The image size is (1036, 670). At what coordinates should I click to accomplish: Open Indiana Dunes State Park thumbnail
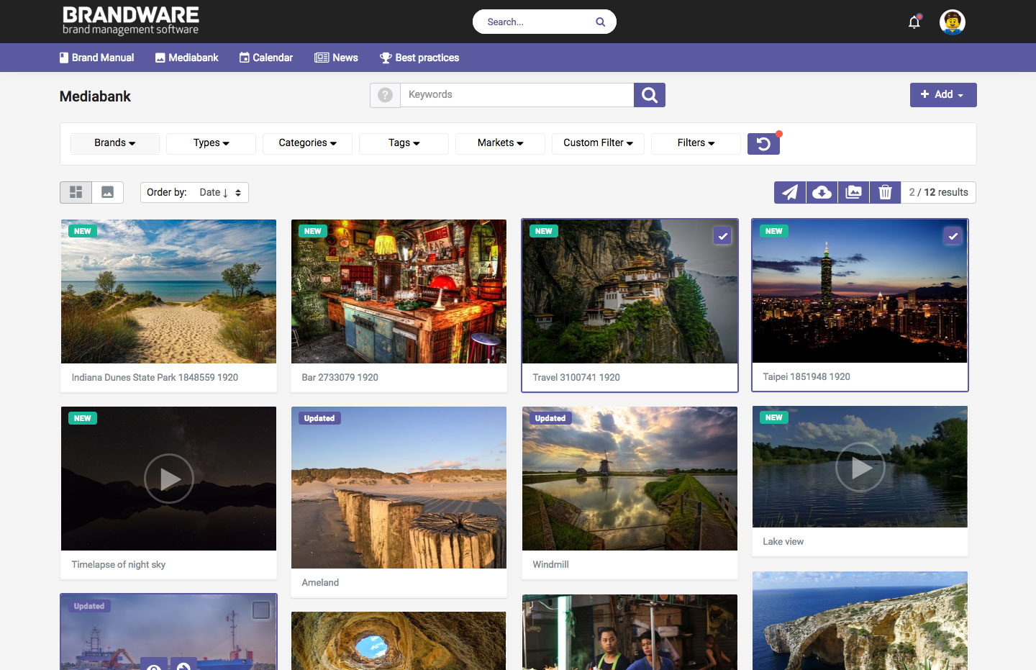tap(168, 291)
